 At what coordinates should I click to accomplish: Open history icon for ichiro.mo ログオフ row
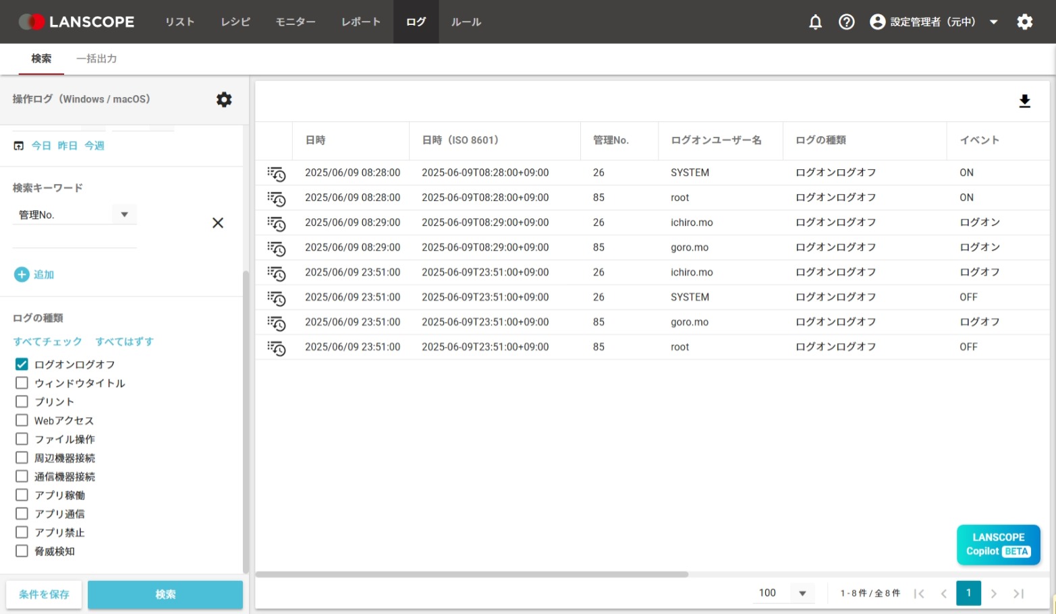(277, 274)
